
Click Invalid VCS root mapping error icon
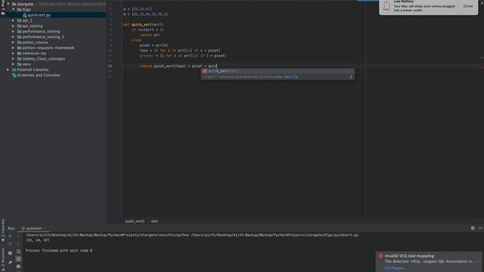tap(380, 256)
